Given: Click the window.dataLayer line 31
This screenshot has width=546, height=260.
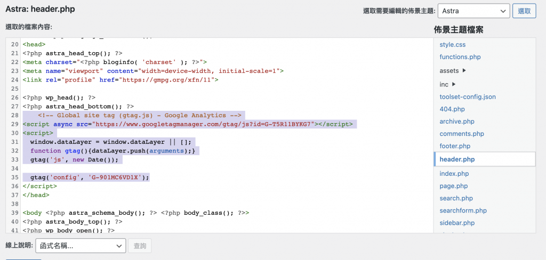Looking at the screenshot, I should 111,142.
